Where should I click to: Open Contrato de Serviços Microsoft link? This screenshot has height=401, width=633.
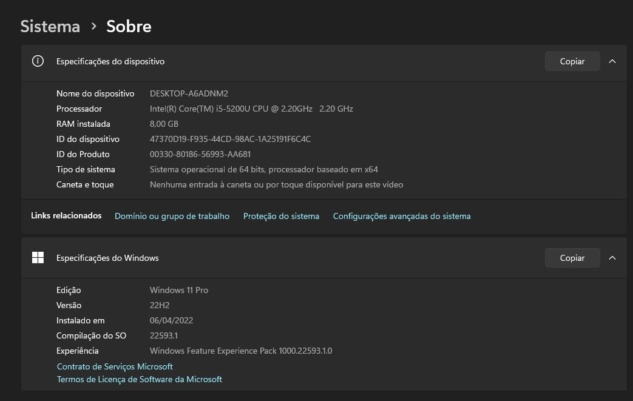point(115,366)
